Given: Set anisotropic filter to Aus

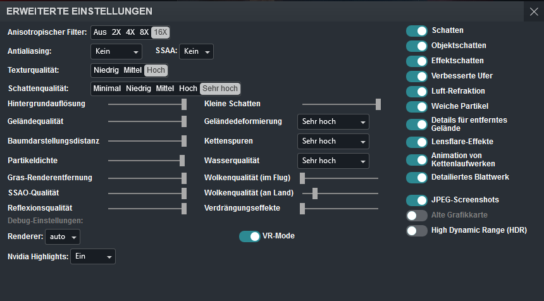Looking at the screenshot, I should click(100, 32).
